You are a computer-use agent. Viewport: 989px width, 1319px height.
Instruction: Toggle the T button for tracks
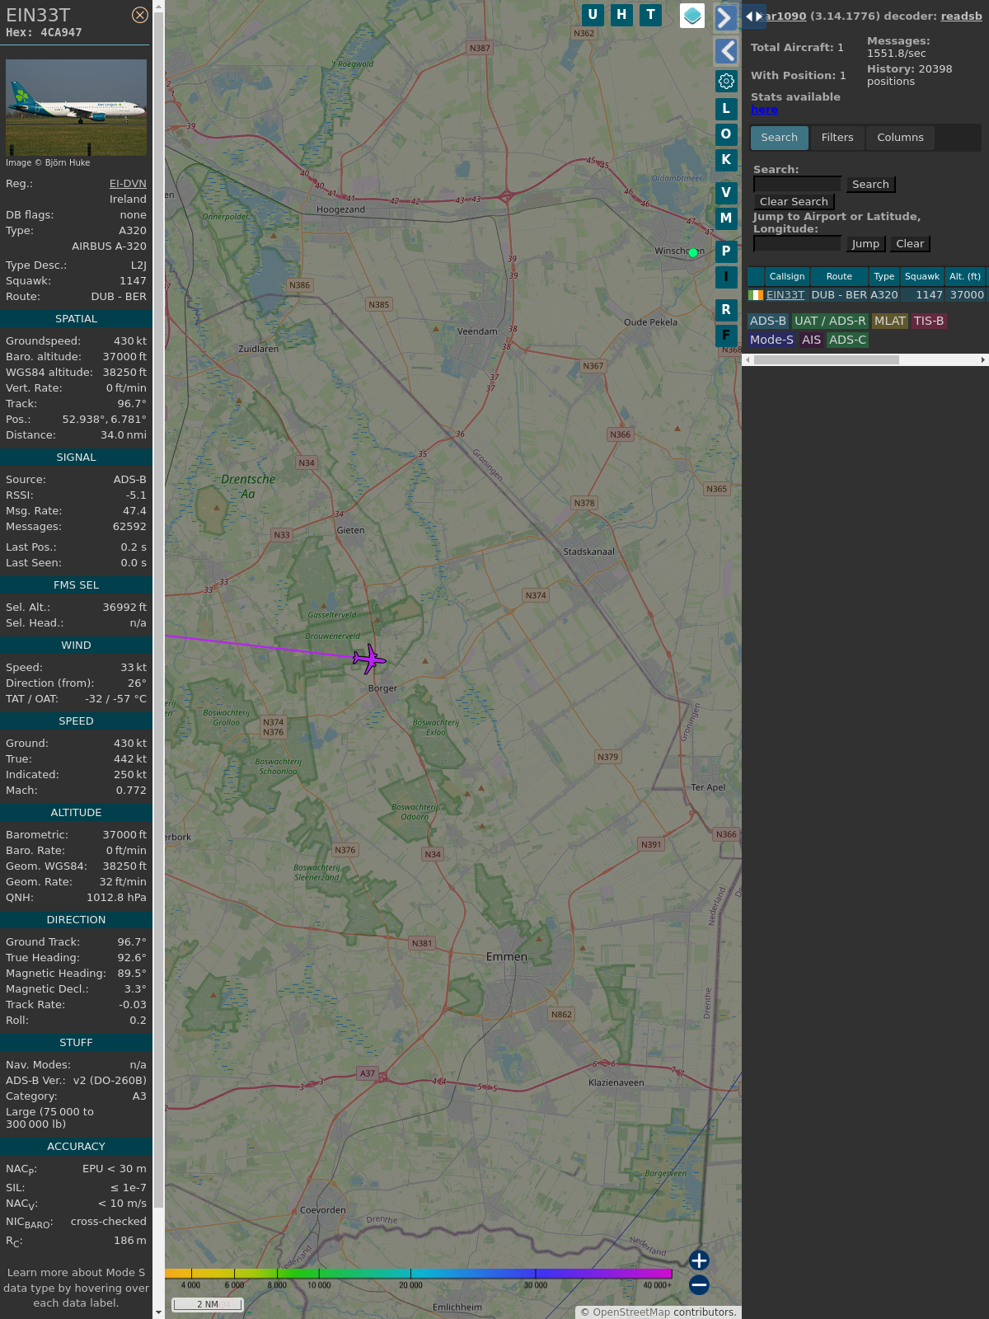click(x=651, y=15)
